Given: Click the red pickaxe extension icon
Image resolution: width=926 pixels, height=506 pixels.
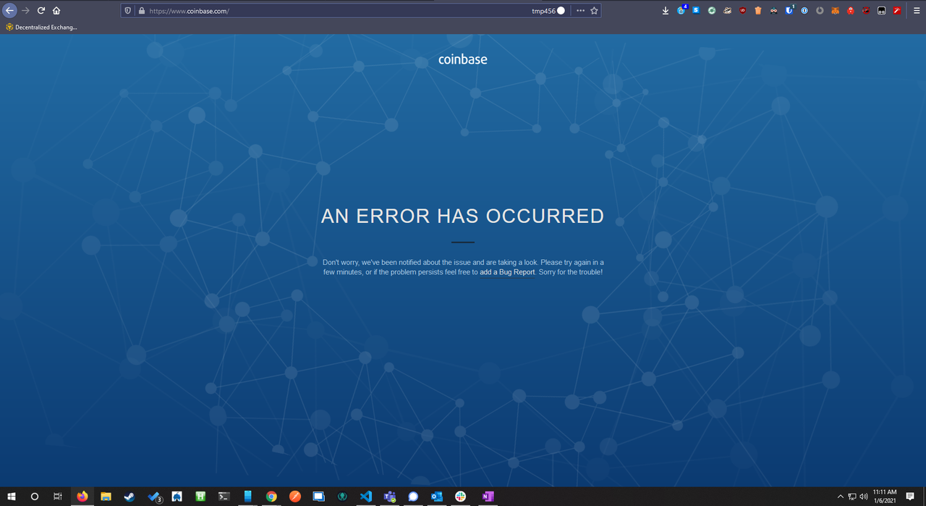Looking at the screenshot, I should point(897,10).
